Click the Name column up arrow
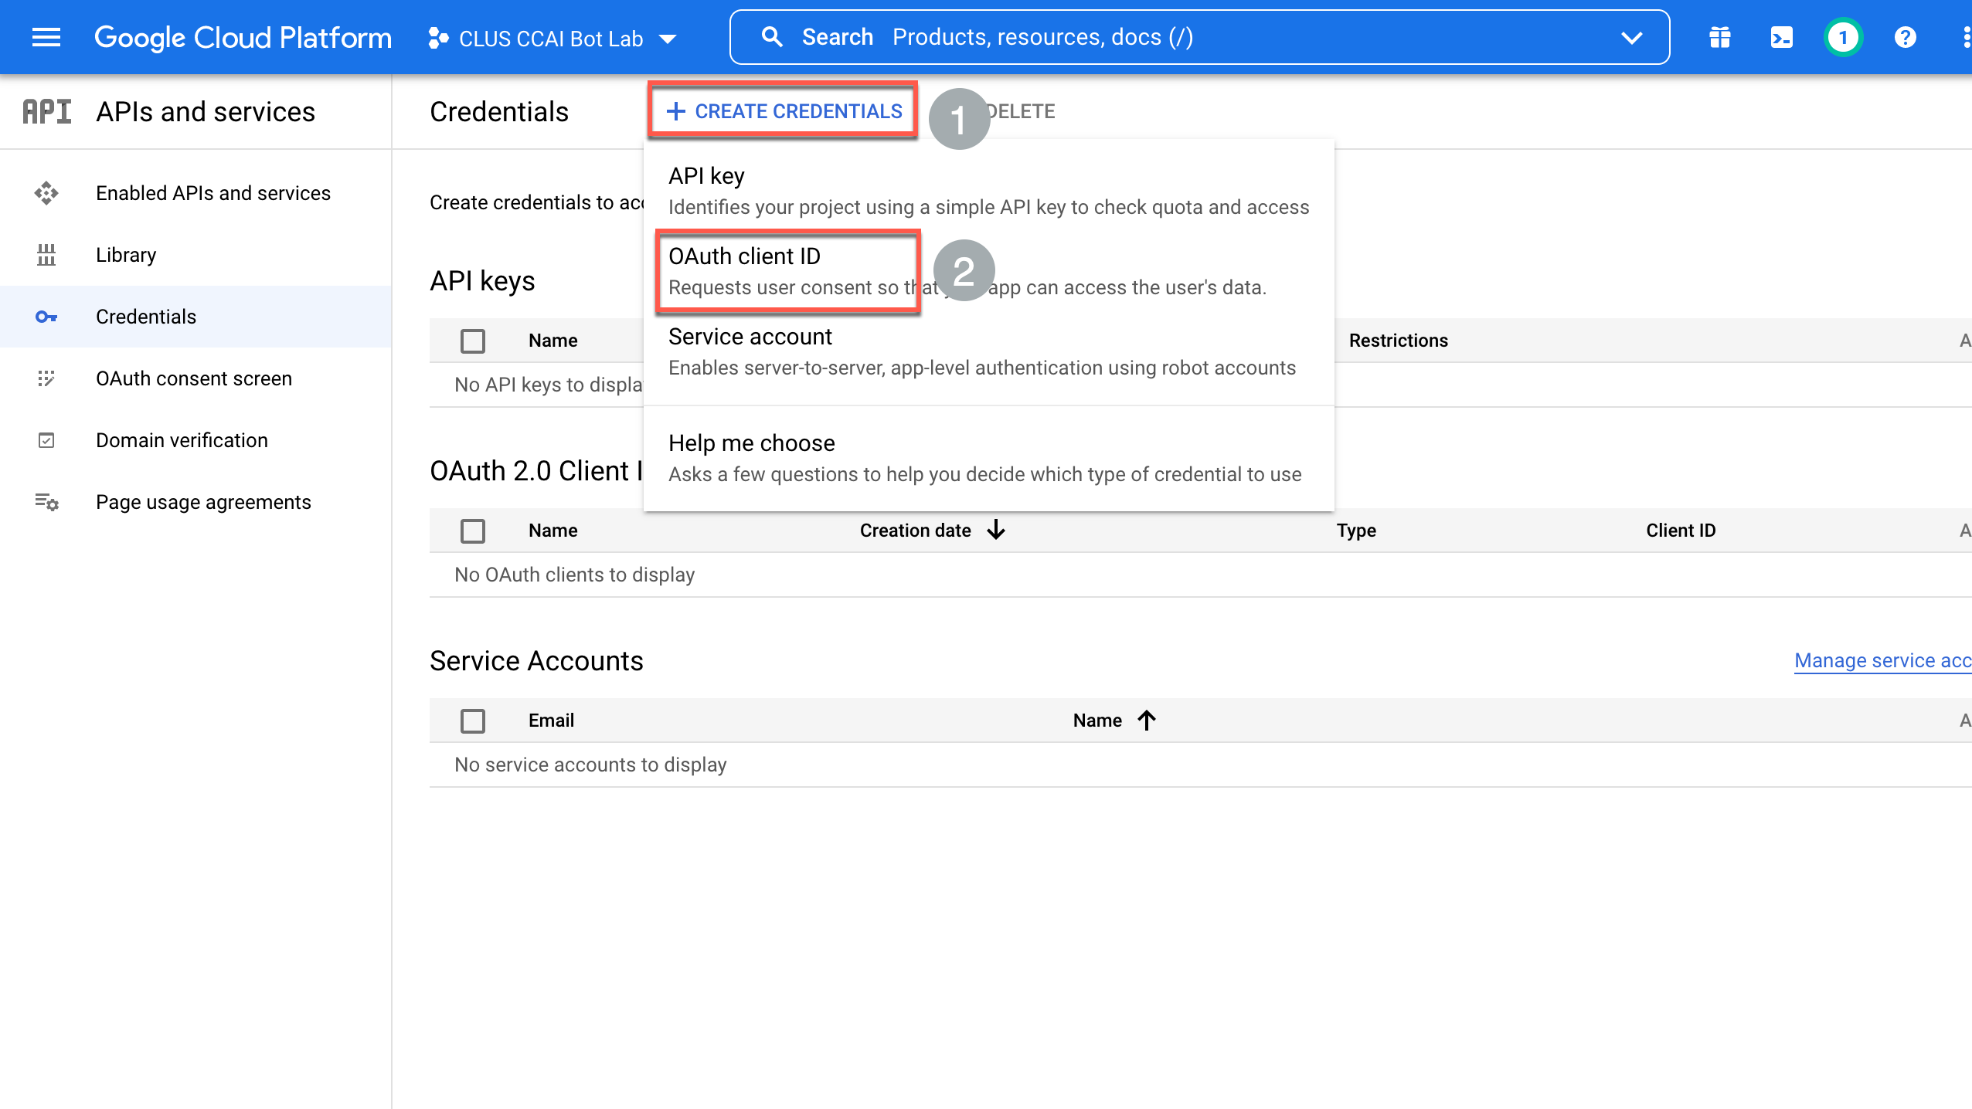Image resolution: width=1972 pixels, height=1109 pixels. tap(1147, 720)
